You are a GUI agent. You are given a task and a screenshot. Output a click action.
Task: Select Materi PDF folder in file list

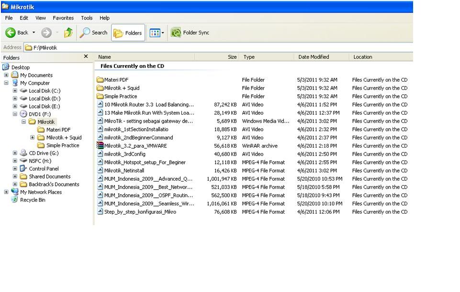[116, 80]
